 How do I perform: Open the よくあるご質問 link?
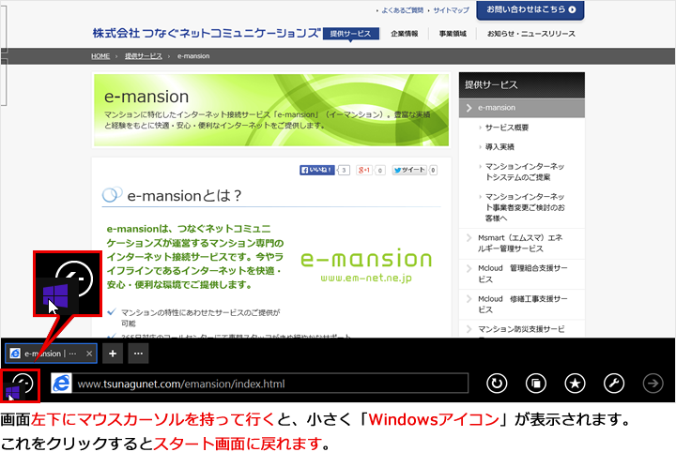(402, 10)
